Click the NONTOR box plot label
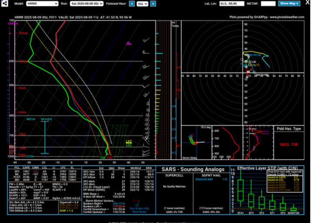 pyautogui.click(x=293, y=213)
